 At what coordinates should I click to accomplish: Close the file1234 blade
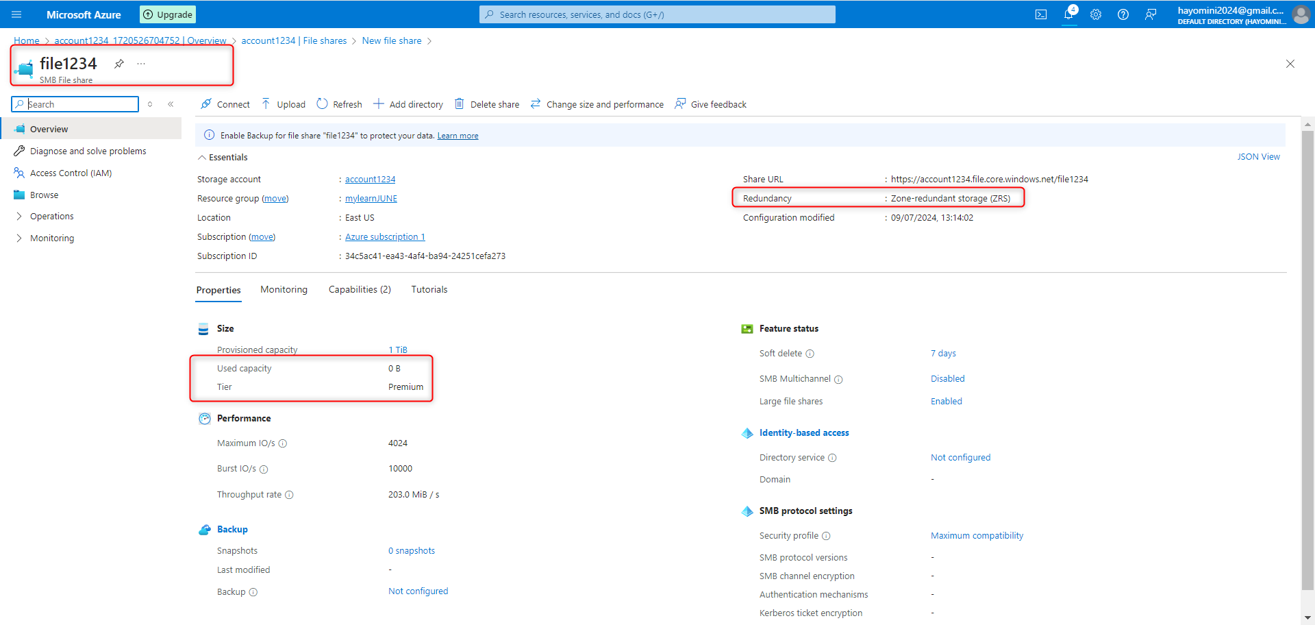1290,64
